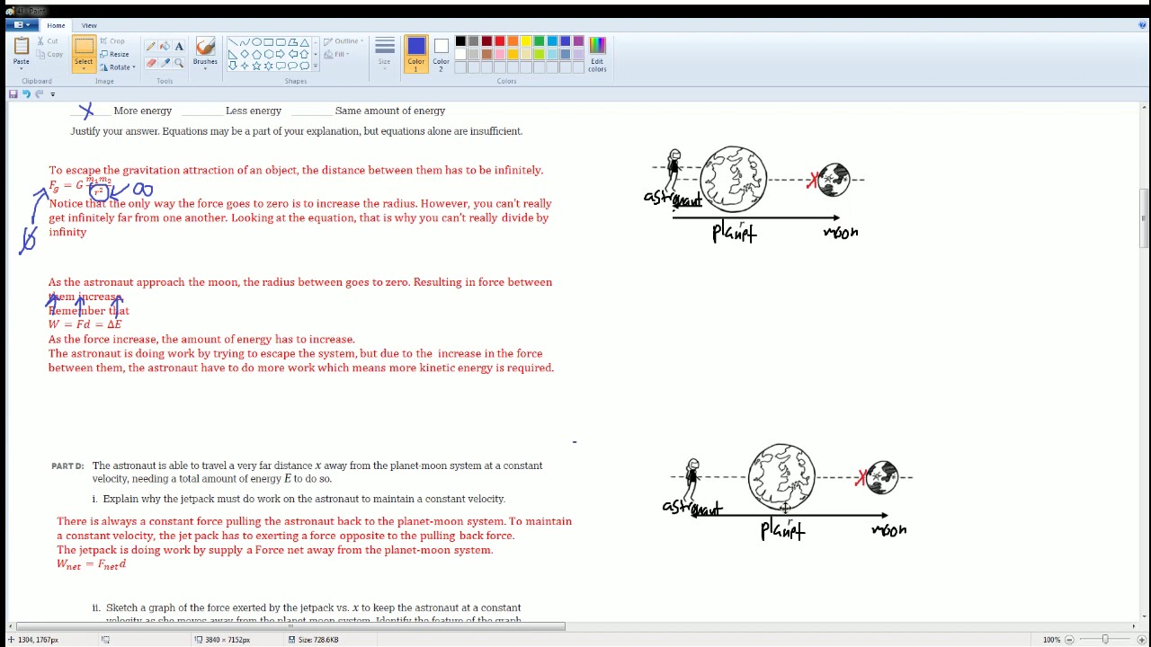Open the Select options dropdown arrow
1151x647 pixels.
click(84, 67)
